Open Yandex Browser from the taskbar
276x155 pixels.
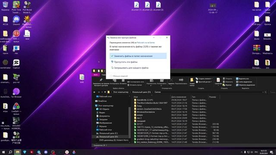pyautogui.click(x=67, y=152)
